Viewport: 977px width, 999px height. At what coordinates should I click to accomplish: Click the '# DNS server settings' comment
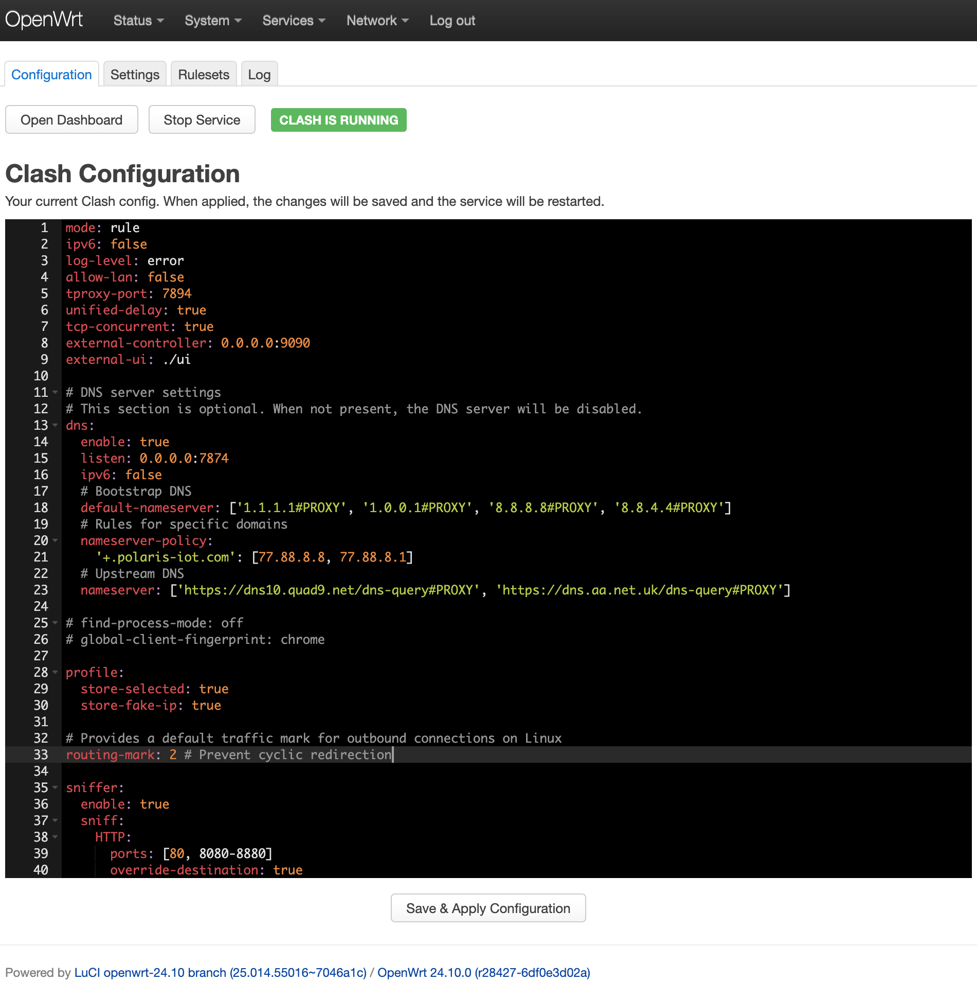point(143,393)
